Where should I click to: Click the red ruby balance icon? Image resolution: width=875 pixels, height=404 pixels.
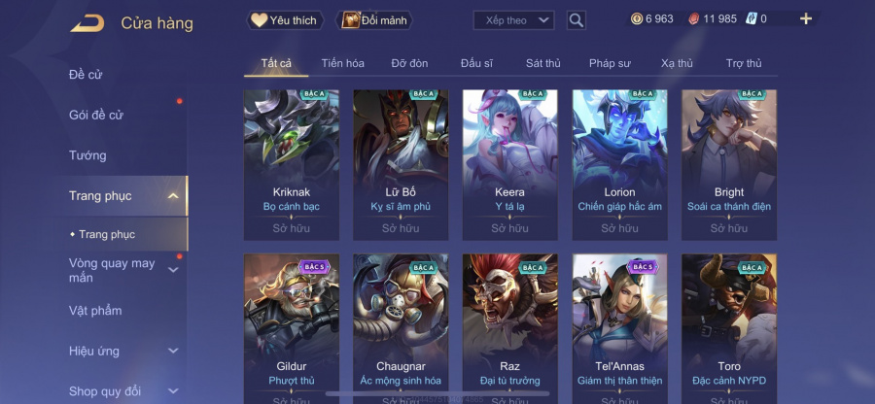(x=693, y=19)
